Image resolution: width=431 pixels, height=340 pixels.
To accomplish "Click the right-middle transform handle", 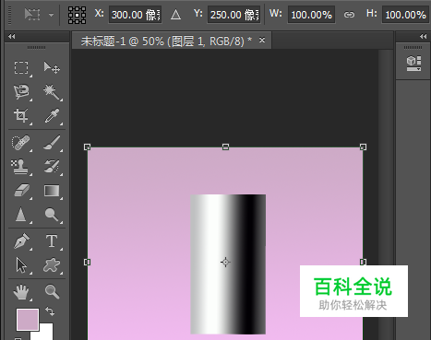I will coord(363,262).
